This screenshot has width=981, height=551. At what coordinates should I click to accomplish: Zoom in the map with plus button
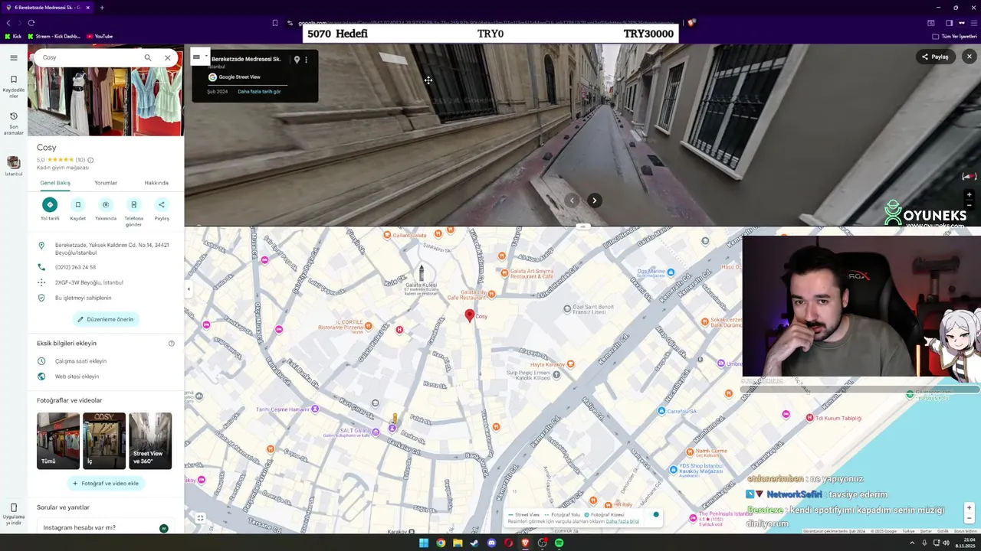click(x=969, y=508)
